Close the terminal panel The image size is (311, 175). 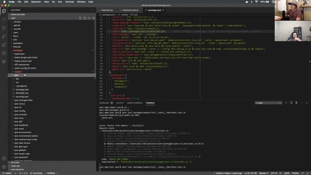click(307, 103)
